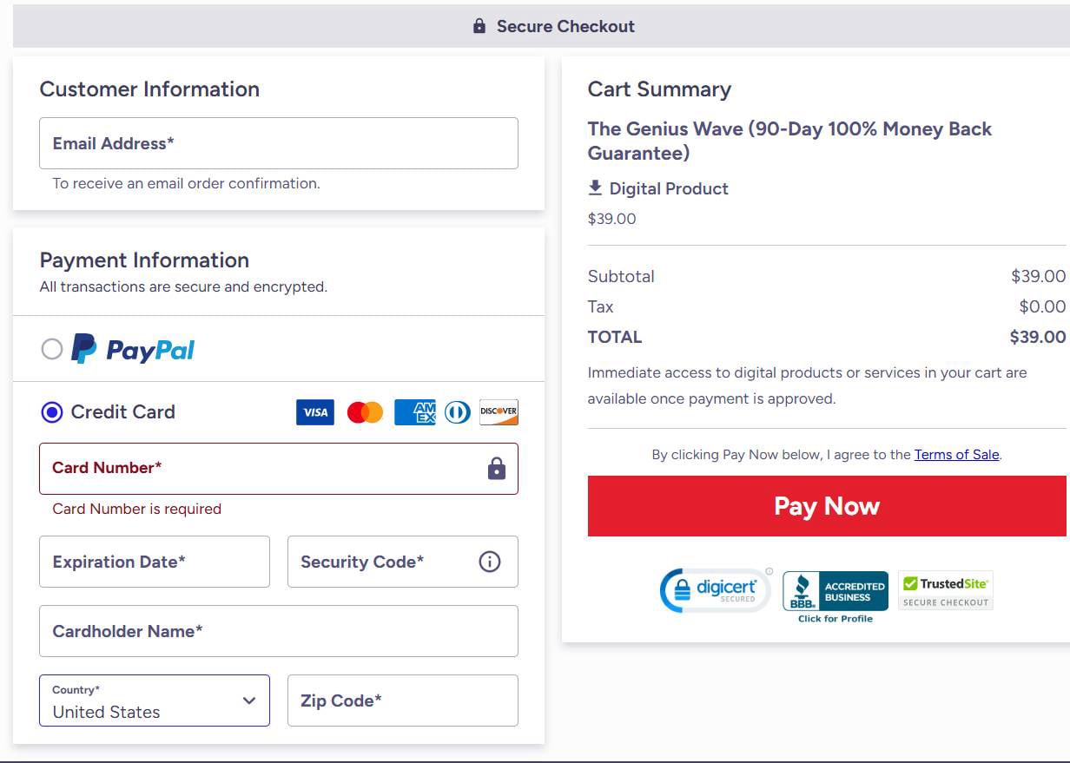1070x763 pixels.
Task: Click the Discover card icon
Action: (x=499, y=412)
